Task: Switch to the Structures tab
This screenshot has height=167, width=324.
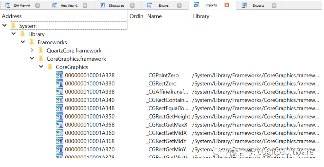Action: click(x=116, y=5)
